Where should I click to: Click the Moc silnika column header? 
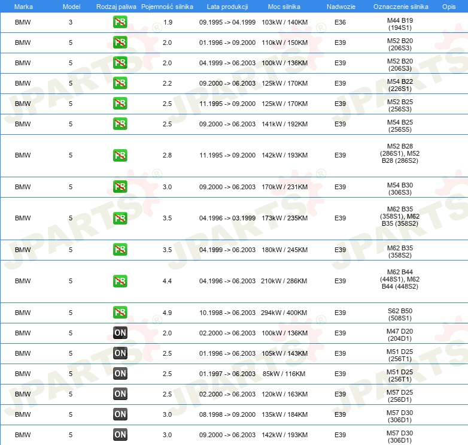pyautogui.click(x=284, y=7)
